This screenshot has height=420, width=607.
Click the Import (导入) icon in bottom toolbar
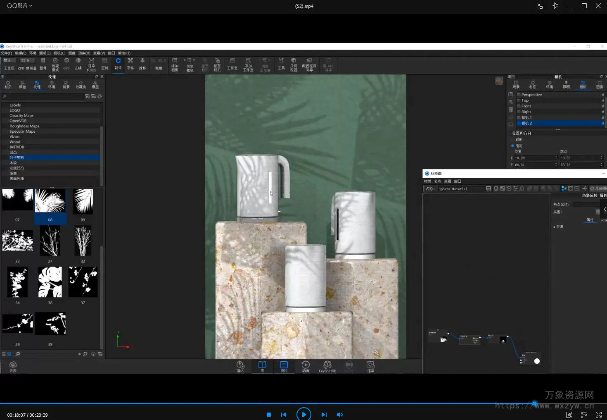(240, 366)
